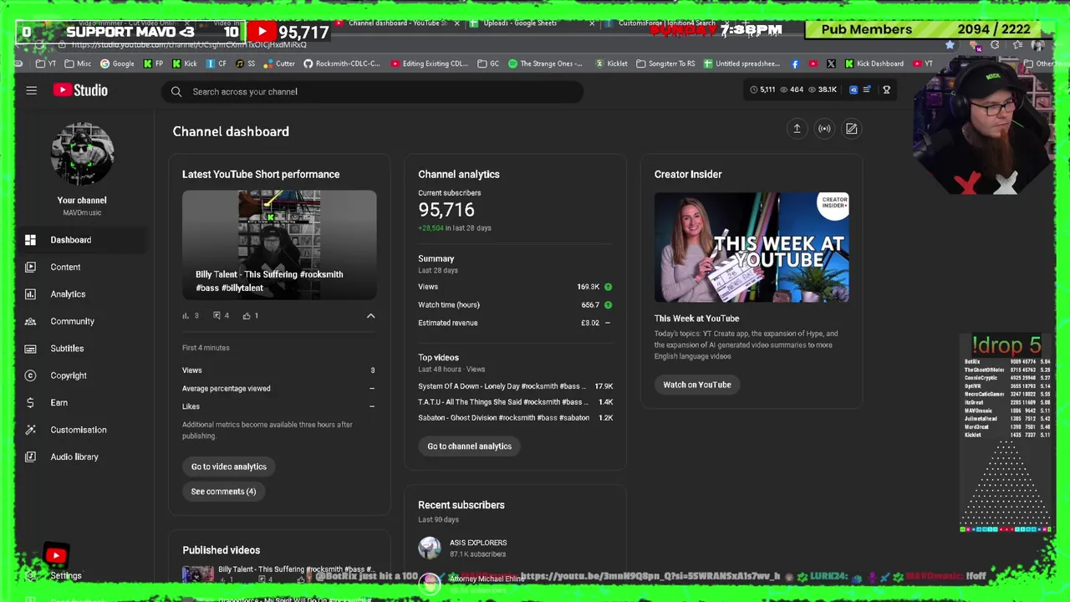
Task: Click the MAVOmusic channel avatar
Action: tap(82, 154)
